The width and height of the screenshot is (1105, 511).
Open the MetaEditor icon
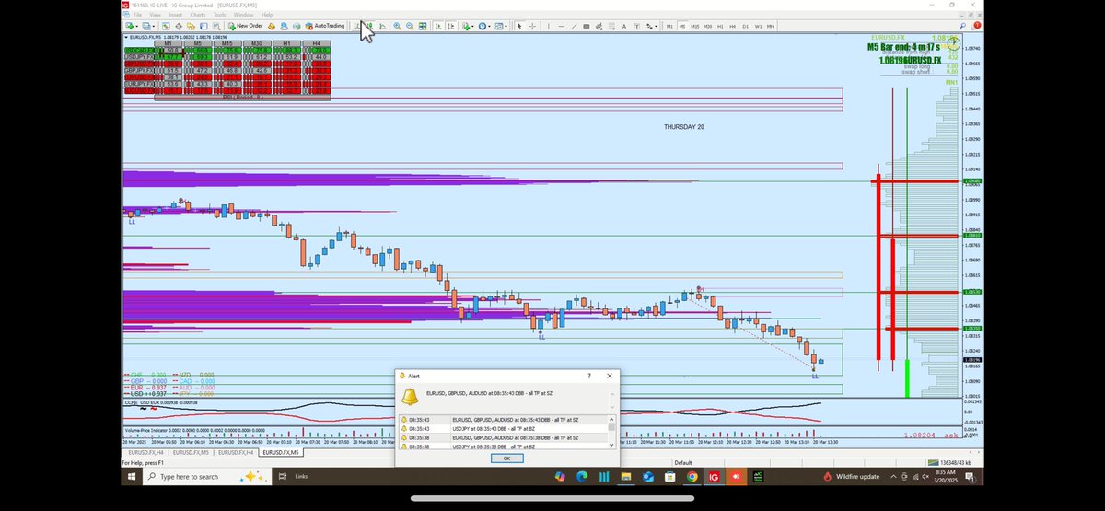pos(271,26)
